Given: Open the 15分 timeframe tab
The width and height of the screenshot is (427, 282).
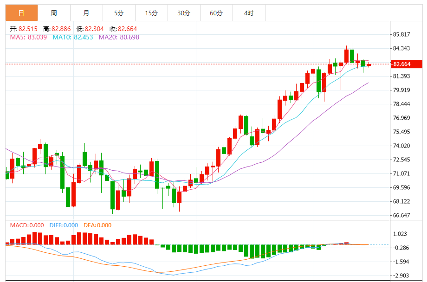Looking at the screenshot, I should 151,13.
